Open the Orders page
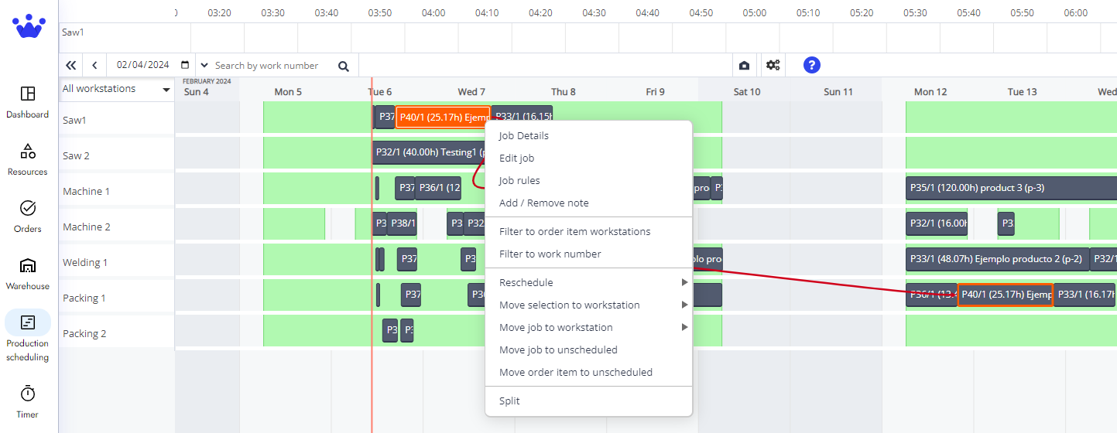Screen dimensions: 1117x433 [x=28, y=216]
